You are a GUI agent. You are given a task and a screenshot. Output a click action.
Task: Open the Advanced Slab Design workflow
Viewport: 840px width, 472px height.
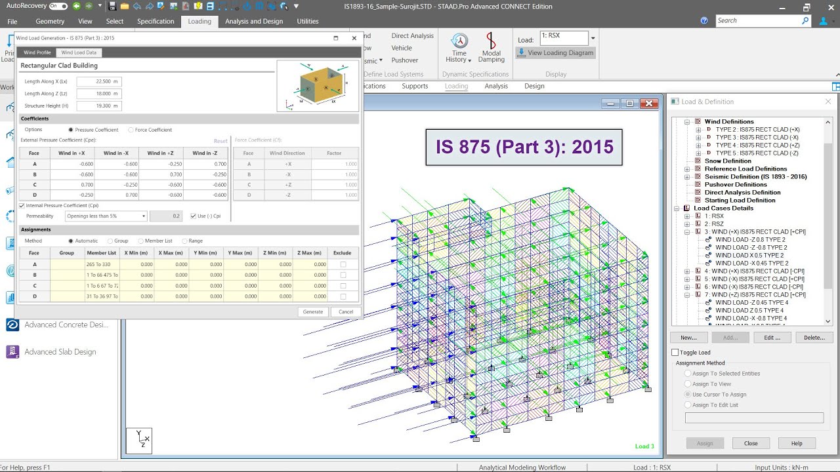(52, 352)
